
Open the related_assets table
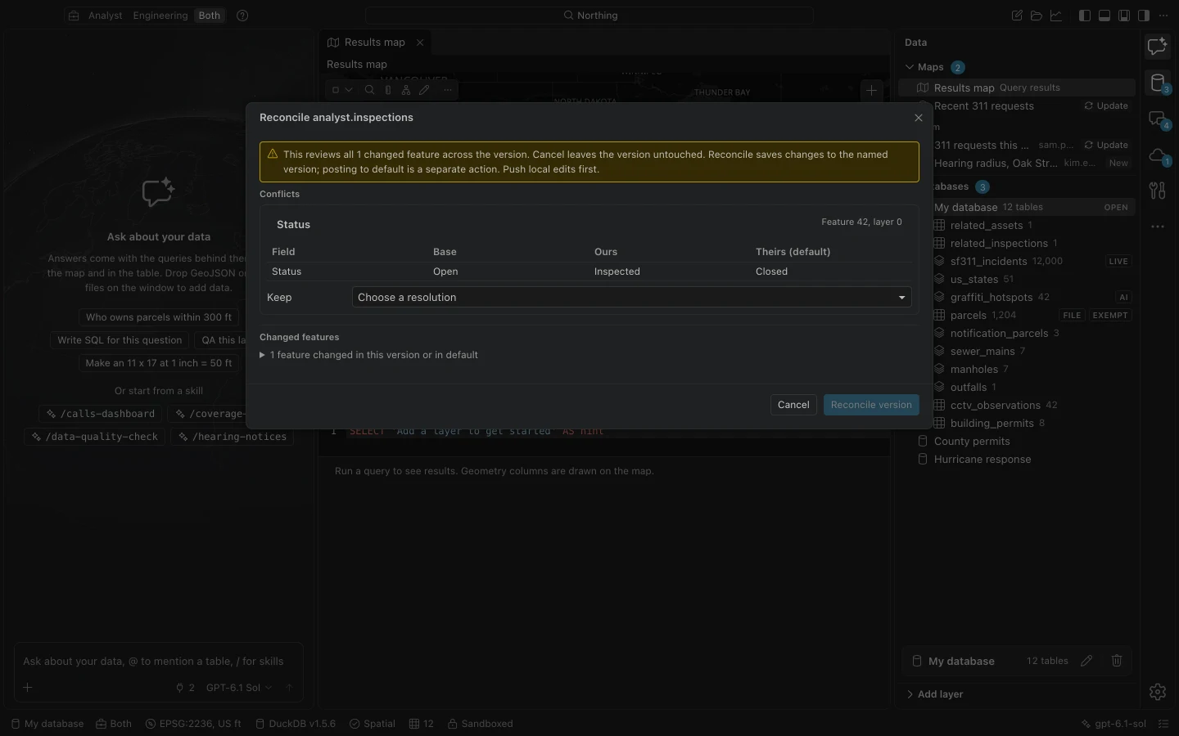[986, 226]
